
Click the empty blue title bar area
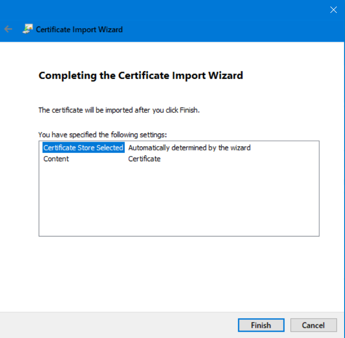pyautogui.click(x=172, y=10)
